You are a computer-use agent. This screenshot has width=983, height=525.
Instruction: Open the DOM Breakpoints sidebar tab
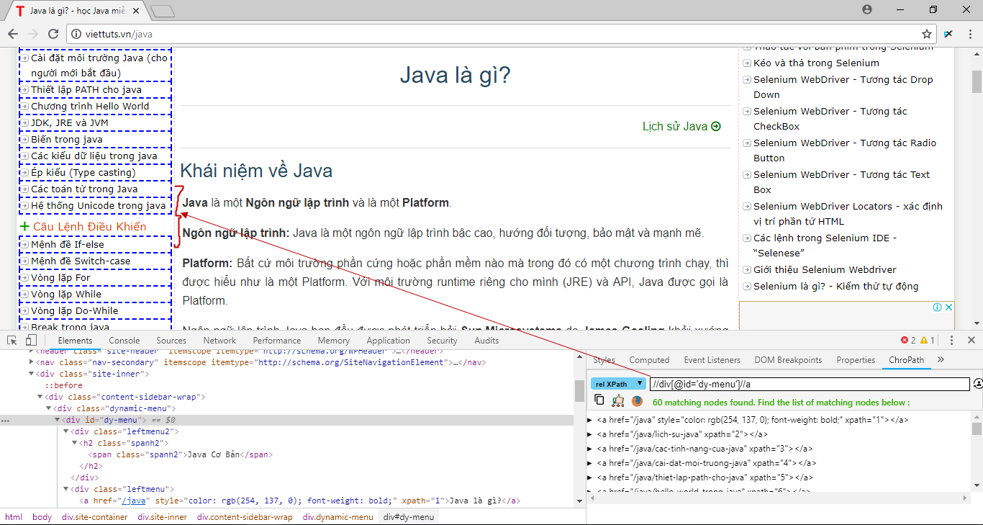point(788,360)
